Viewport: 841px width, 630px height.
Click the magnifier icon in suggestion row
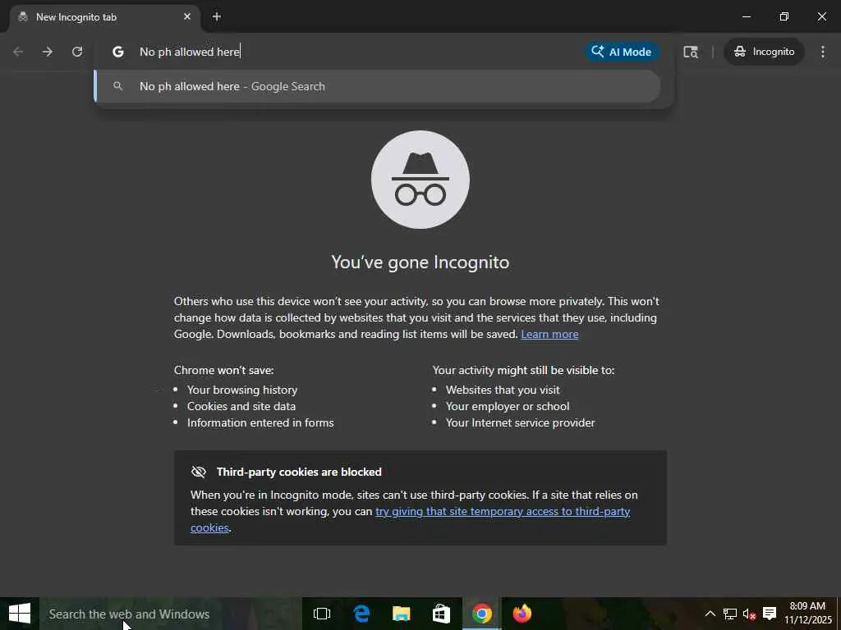pos(118,85)
